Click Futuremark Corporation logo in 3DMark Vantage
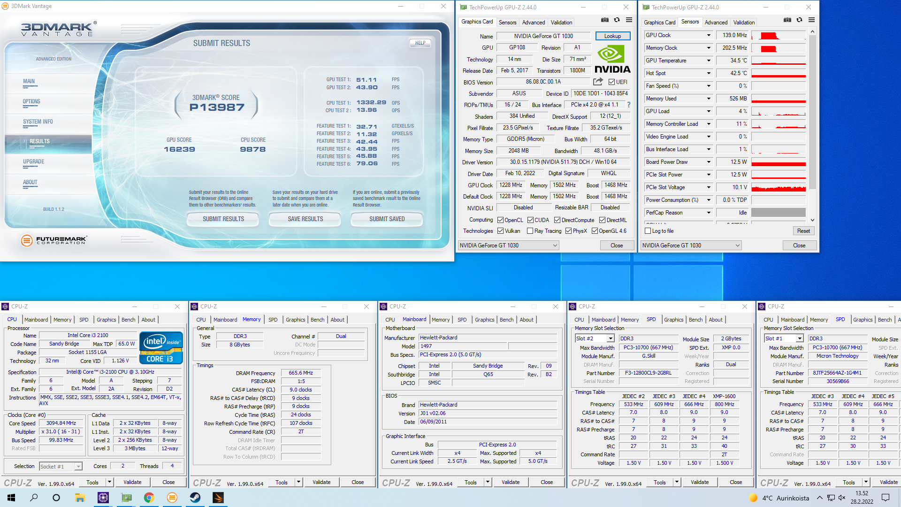The image size is (901, 507). (x=54, y=240)
